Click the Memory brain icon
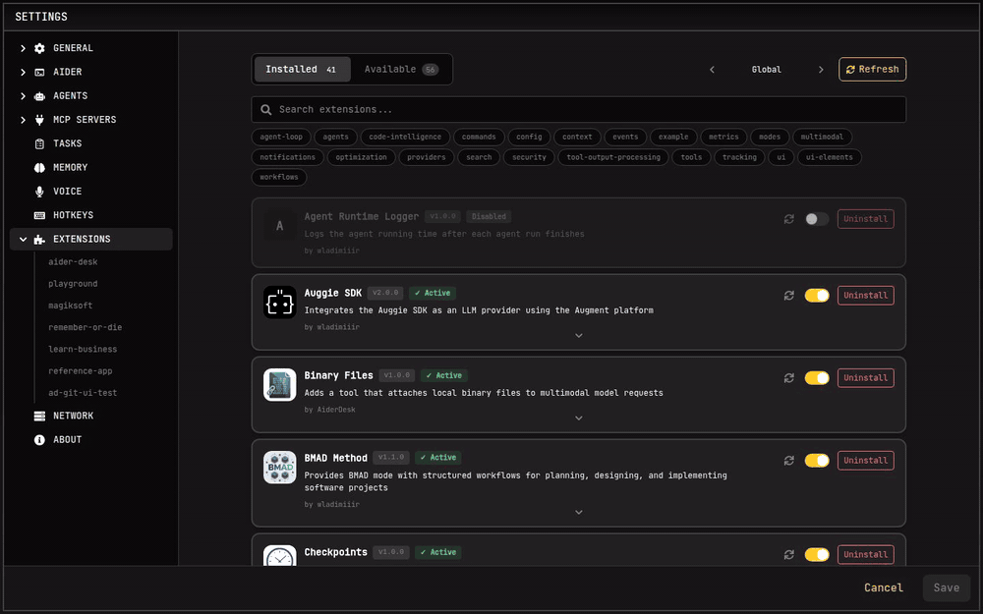 tap(39, 167)
